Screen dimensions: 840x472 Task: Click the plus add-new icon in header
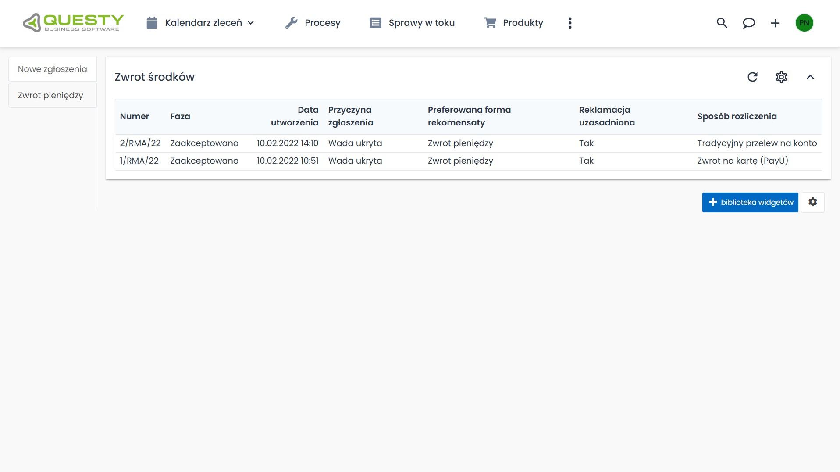point(775,23)
